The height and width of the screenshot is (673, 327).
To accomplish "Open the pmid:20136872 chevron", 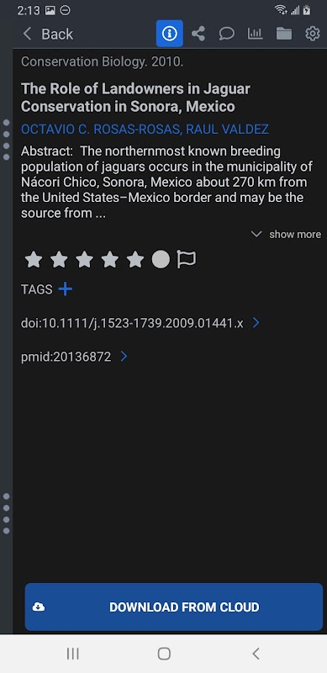I will click(x=124, y=356).
